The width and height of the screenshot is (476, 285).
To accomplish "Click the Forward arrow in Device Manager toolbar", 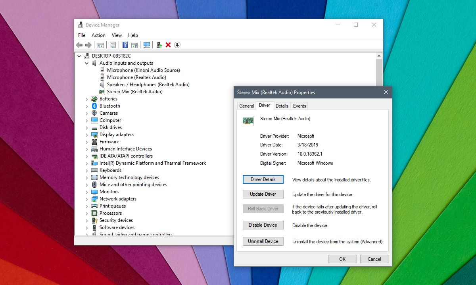I will pos(88,45).
